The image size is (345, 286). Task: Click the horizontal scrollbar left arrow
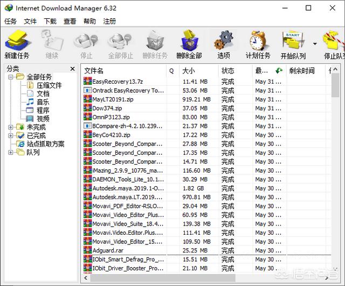(x=86, y=278)
